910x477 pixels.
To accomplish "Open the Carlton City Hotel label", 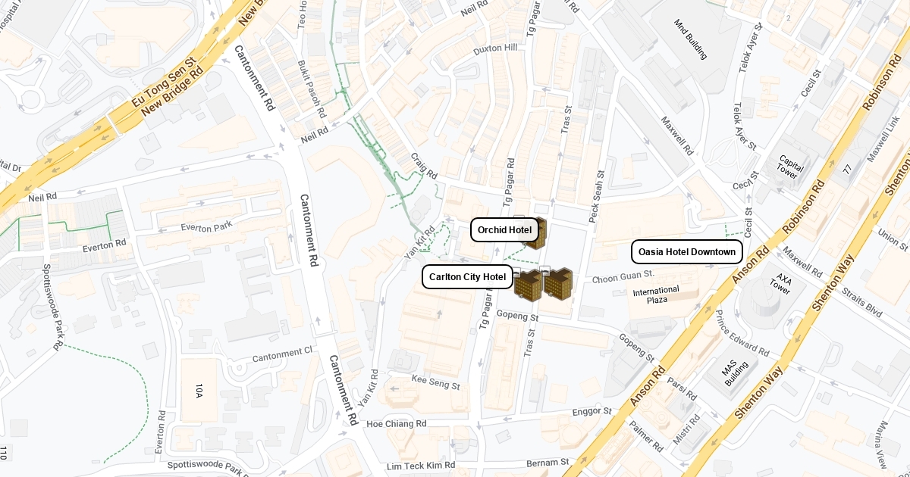I will tap(467, 277).
